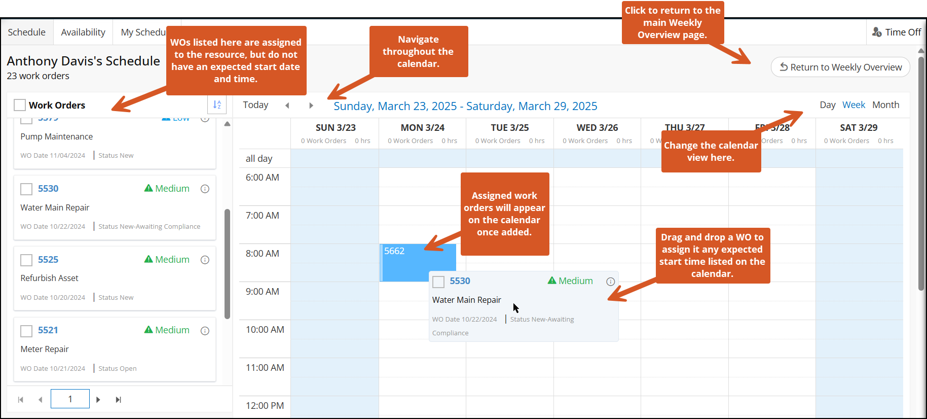Advance to next week with right arrow
This screenshot has width=927, height=419.
pos(311,106)
